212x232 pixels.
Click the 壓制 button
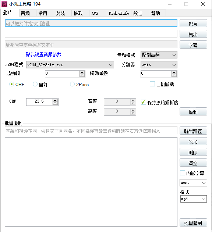click(193, 111)
